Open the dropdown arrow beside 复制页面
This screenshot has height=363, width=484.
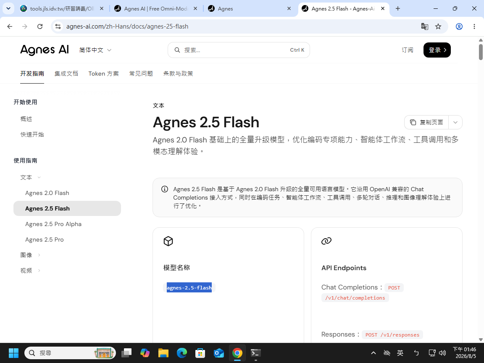[455, 122]
